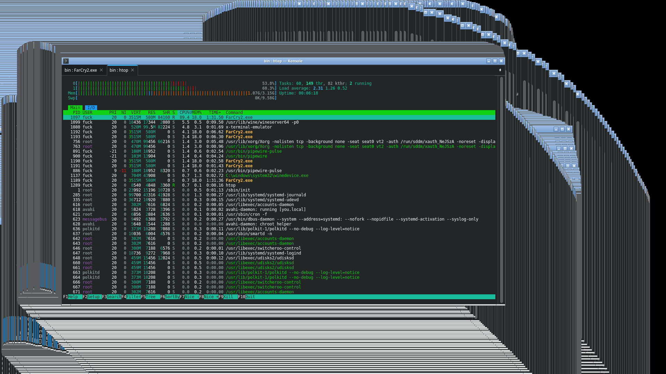Image resolution: width=666 pixels, height=374 pixels.
Task: Select the pipewire-pulse process with PID 886
Action: (x=279, y=171)
